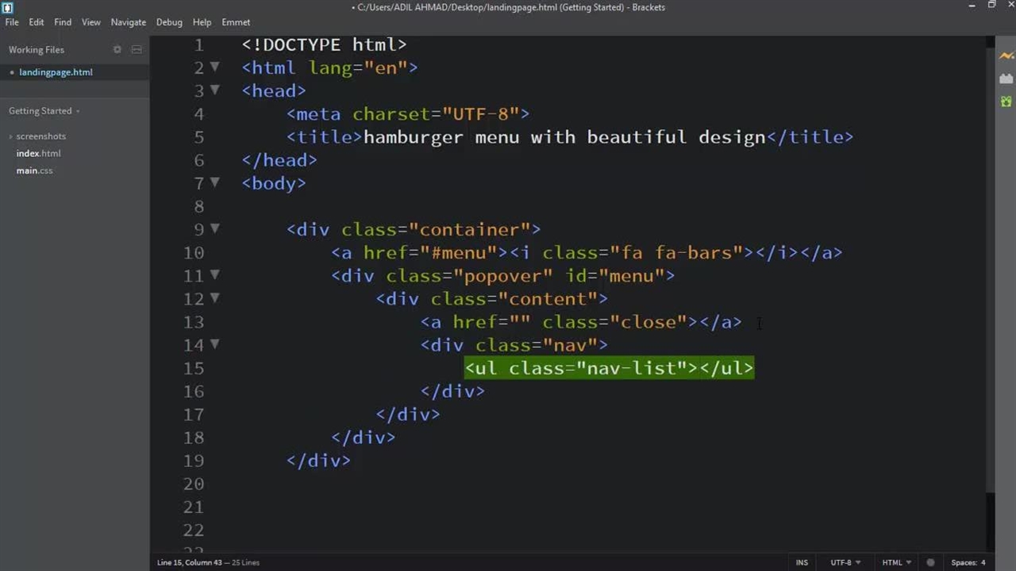Click the linting status circle indicator
The width and height of the screenshot is (1016, 571).
[931, 562]
